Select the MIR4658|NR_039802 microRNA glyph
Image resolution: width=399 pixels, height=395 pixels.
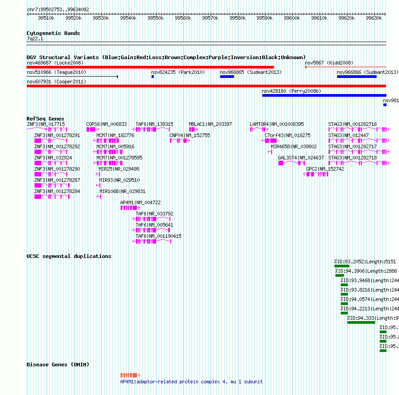pos(270,152)
